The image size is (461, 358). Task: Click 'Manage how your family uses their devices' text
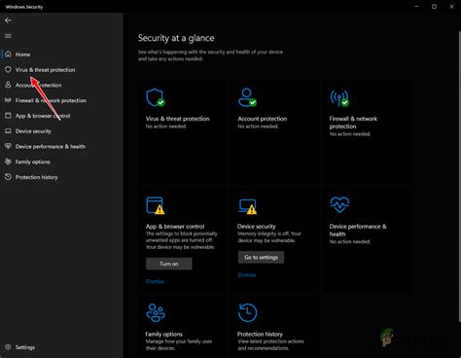pos(179,344)
